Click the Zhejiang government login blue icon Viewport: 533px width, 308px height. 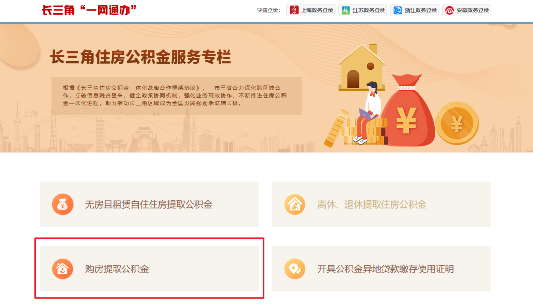click(x=398, y=10)
